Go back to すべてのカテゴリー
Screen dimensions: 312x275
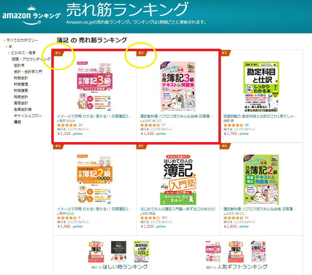(22, 40)
